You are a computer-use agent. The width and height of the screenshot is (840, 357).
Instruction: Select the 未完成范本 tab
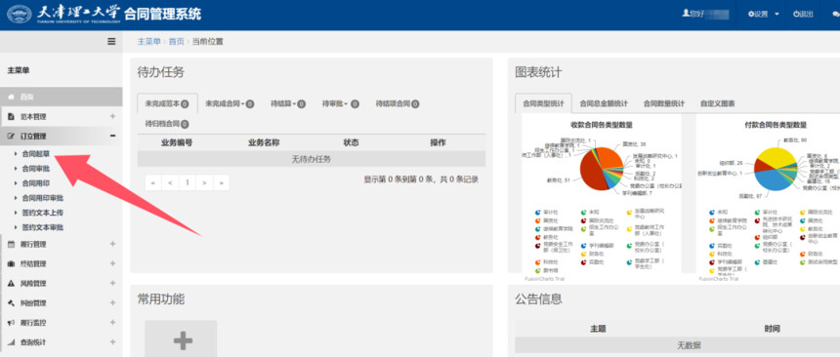tap(167, 103)
